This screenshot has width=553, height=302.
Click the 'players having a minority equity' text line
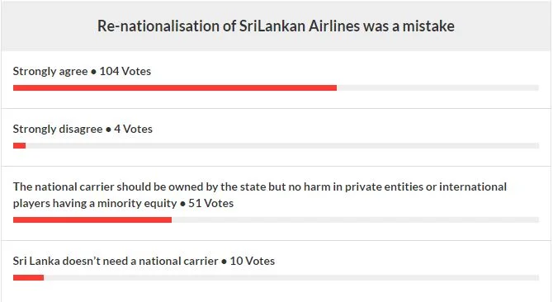pos(95,204)
